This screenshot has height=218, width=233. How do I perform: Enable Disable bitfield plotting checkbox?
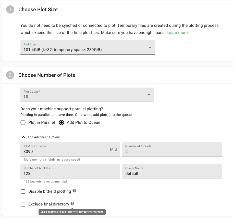23,191
